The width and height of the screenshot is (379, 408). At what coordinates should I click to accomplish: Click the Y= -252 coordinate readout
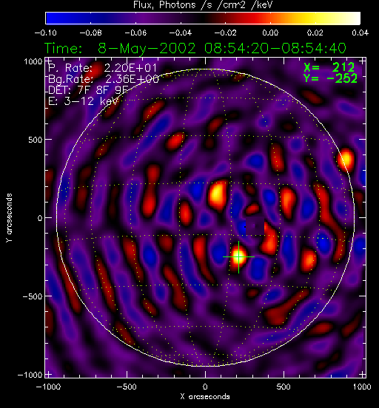[330, 78]
